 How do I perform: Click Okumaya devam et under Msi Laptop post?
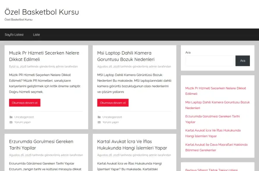[x=113, y=103]
